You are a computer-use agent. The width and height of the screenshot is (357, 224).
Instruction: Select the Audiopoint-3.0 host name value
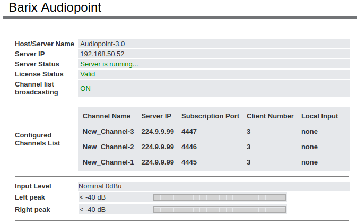tap(102, 44)
